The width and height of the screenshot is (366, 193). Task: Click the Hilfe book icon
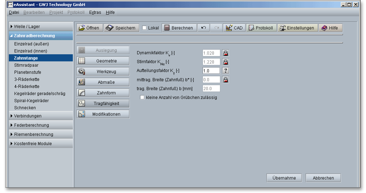point(324,28)
